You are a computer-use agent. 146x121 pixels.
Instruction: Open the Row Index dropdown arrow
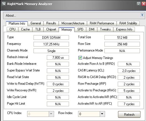pyautogui.click(x=102, y=114)
